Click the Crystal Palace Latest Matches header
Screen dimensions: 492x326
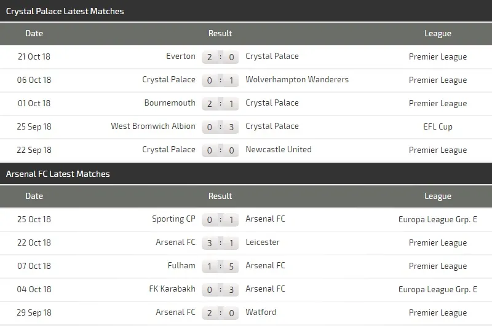coord(65,11)
